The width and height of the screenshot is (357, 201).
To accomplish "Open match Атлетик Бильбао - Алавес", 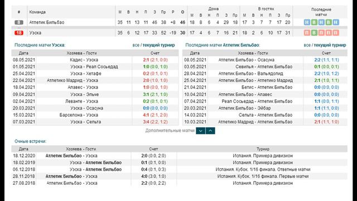I will (x=245, y=94).
